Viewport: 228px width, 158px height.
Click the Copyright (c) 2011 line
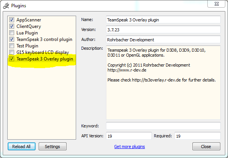[x=148, y=65]
